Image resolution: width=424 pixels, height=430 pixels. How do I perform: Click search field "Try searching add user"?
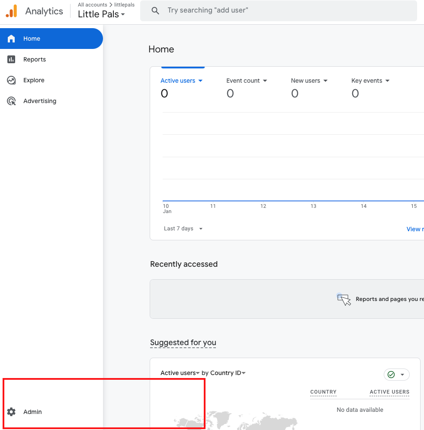279,11
